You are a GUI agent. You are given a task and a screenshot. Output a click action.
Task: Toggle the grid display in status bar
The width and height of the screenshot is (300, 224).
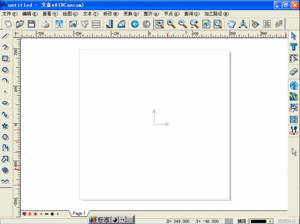pyautogui.click(x=229, y=221)
